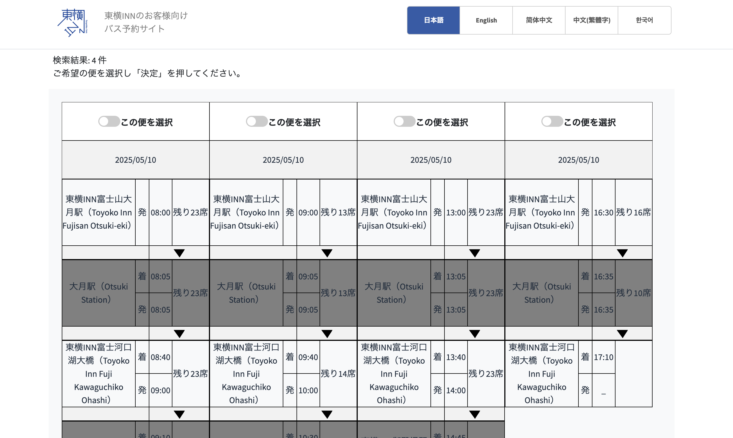This screenshot has height=438, width=733.
Task: Click the 09:00 departure time in second column
Action: point(308,212)
